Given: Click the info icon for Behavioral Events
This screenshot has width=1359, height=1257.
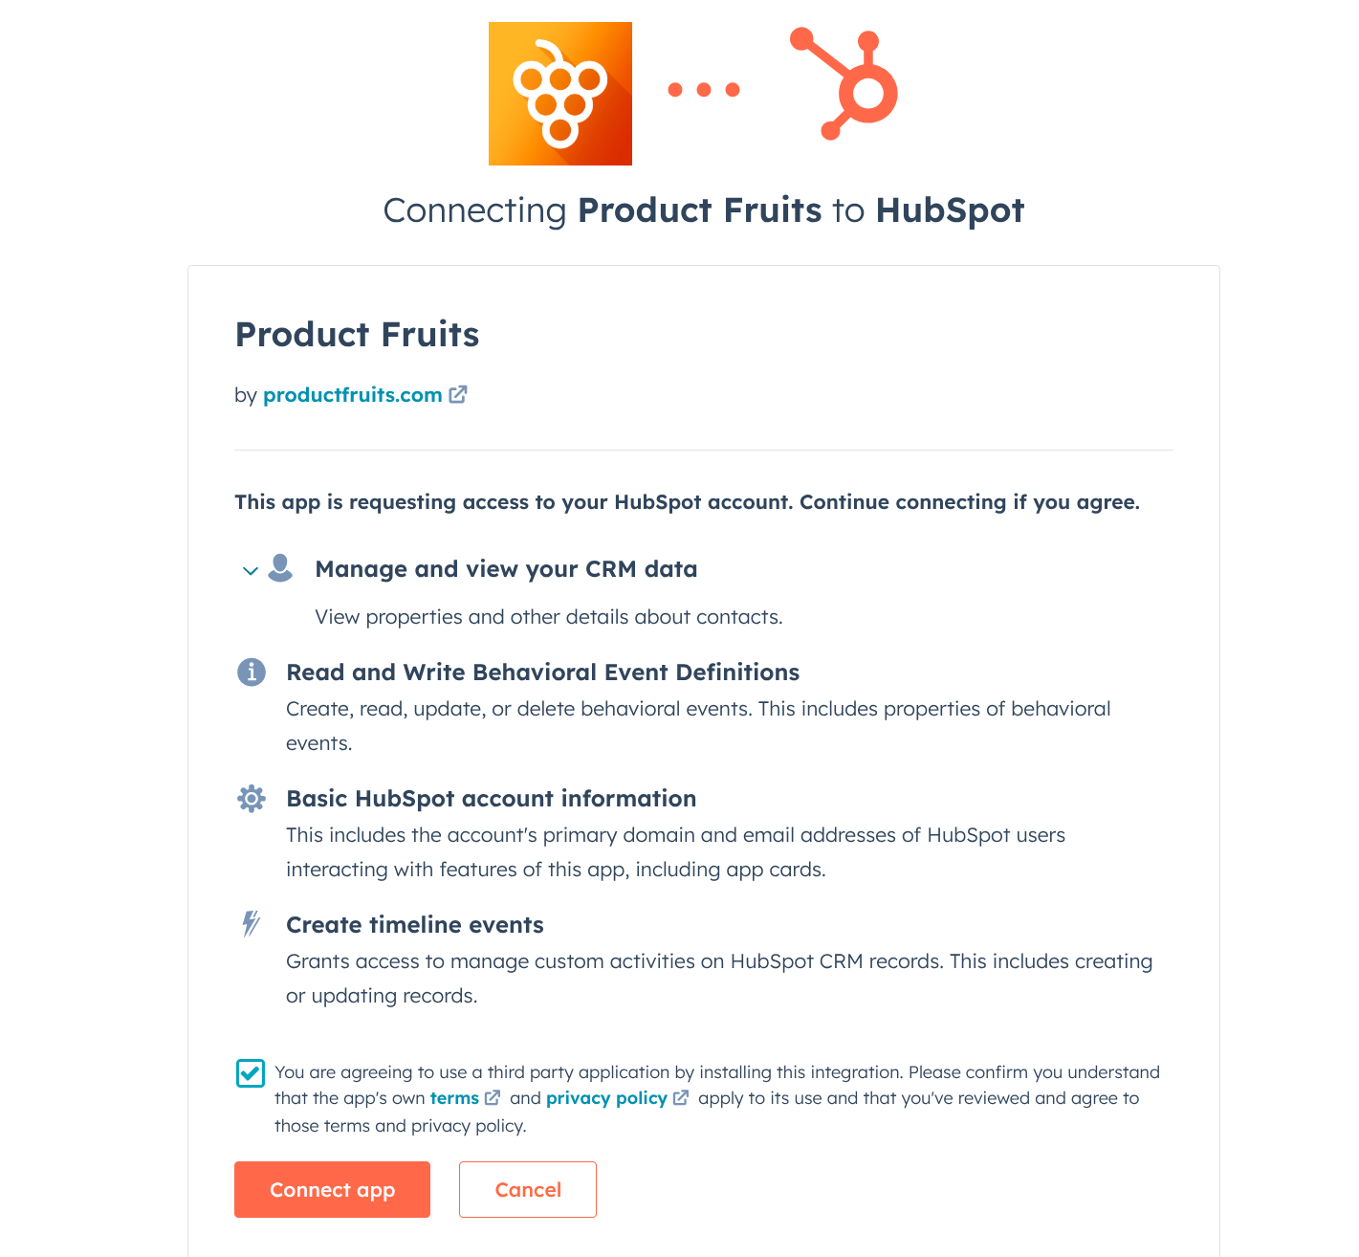Looking at the screenshot, I should point(252,673).
